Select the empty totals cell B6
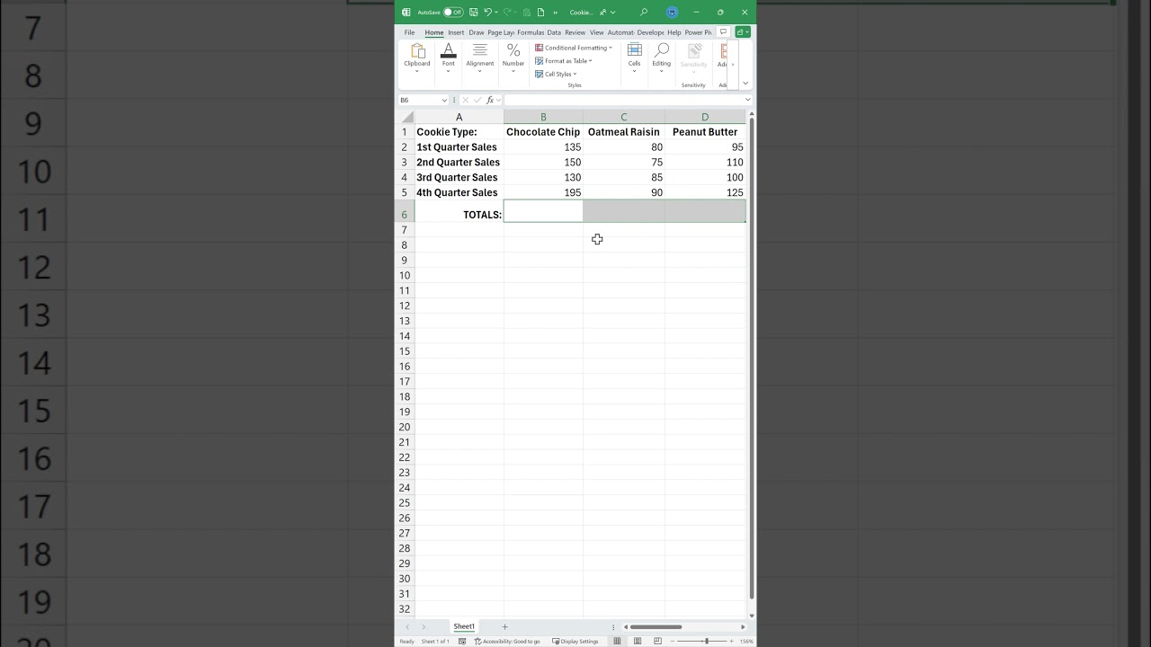 coord(543,211)
